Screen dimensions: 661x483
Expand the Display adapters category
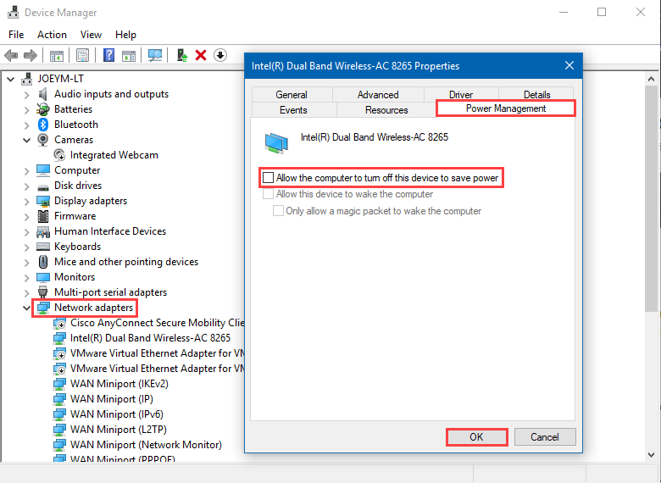point(26,201)
